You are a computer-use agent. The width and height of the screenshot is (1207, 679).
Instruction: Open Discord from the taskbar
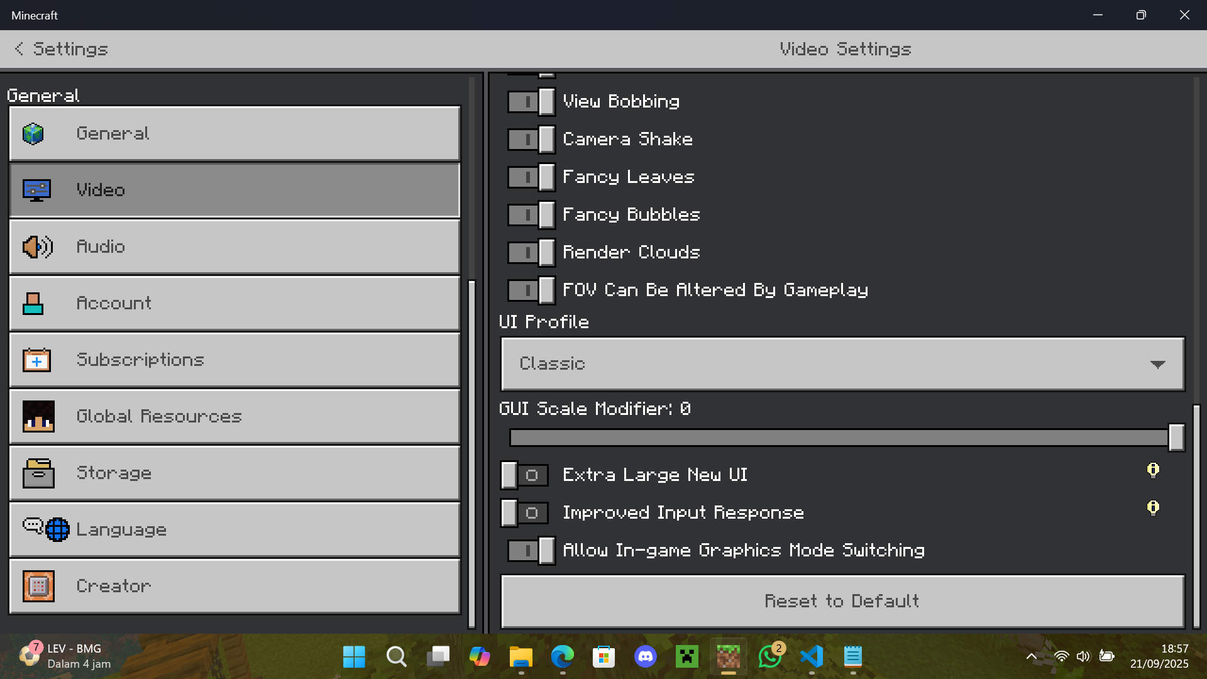[x=645, y=657]
